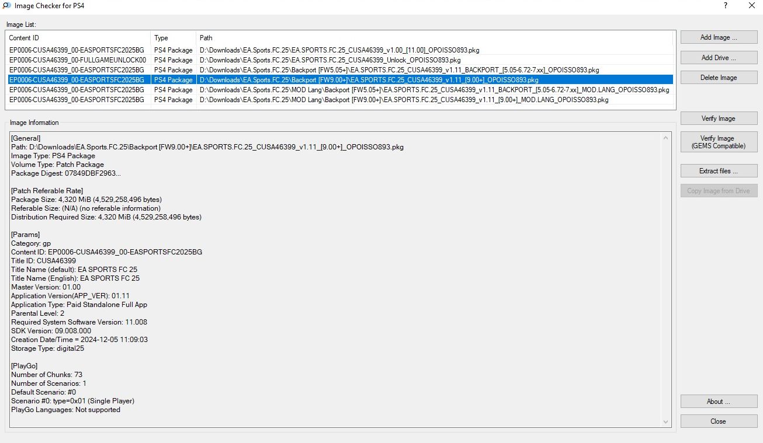763x443 pixels.
Task: Click the Close button at bottom right
Action: (x=719, y=421)
